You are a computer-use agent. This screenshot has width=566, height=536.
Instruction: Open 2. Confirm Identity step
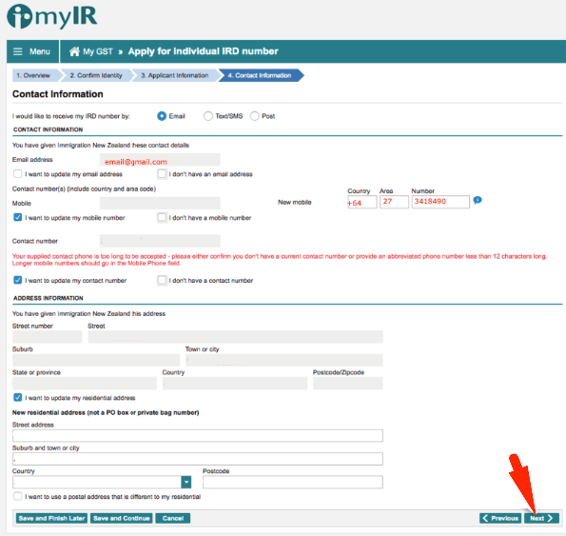[96, 75]
